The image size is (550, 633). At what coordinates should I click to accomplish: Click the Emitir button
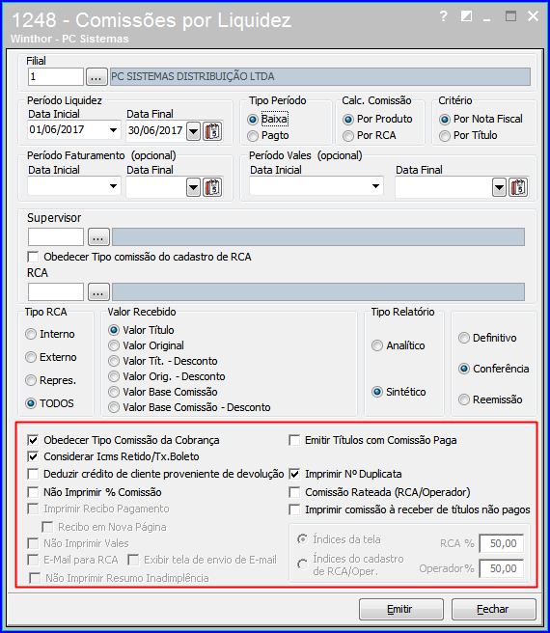pyautogui.click(x=401, y=609)
